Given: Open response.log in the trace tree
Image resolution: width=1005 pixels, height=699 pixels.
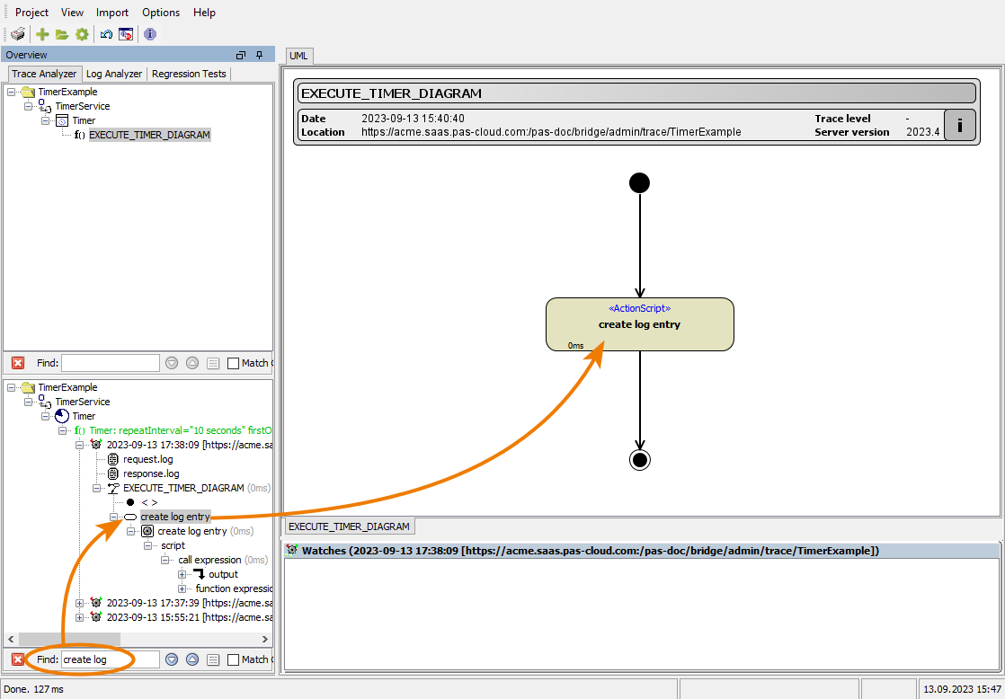Looking at the screenshot, I should point(151,473).
